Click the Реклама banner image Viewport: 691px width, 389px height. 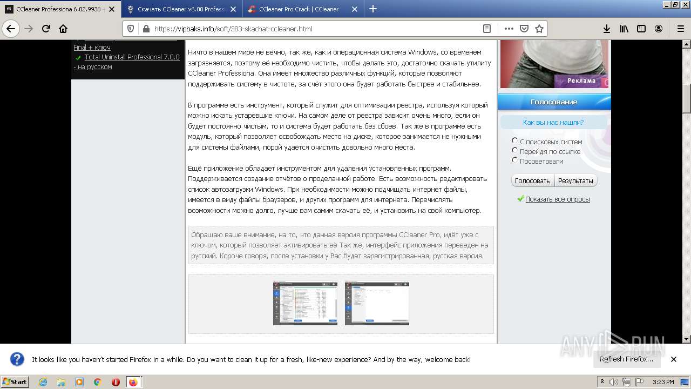pos(554,64)
